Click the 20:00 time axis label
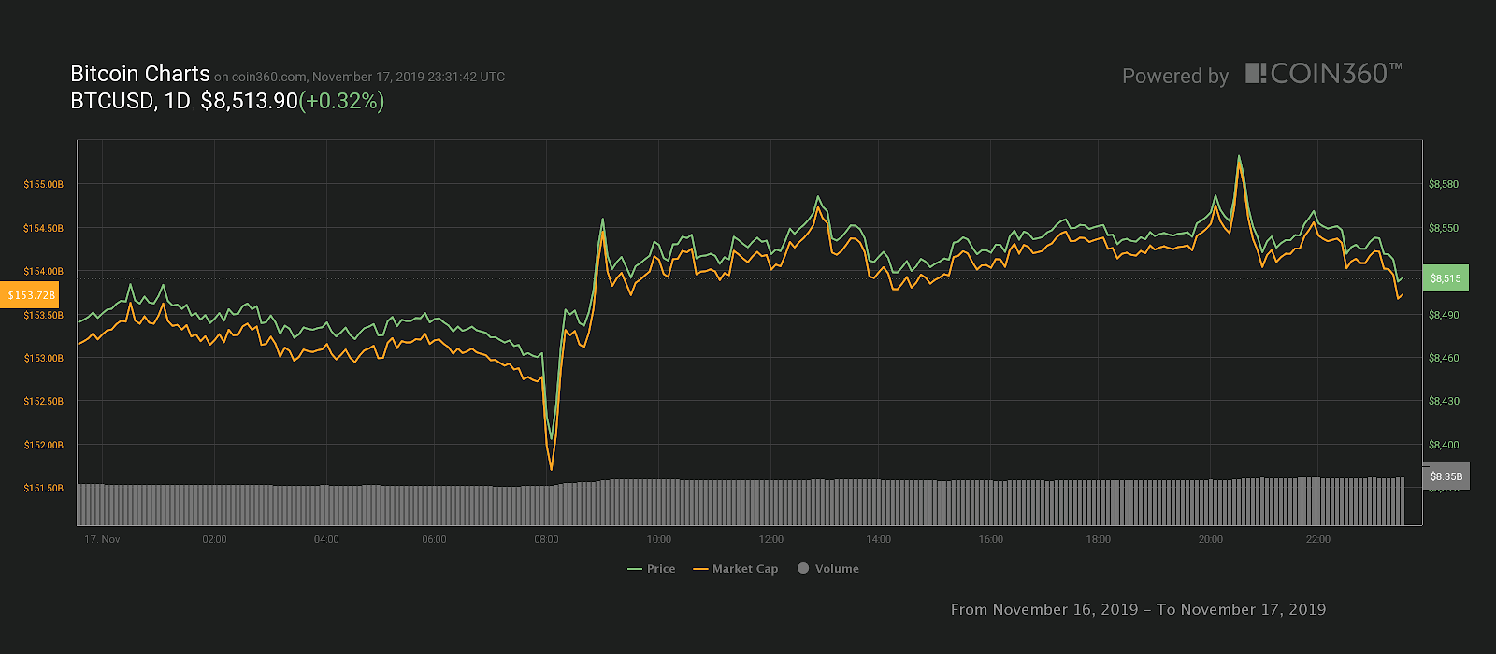This screenshot has height=654, width=1496. [1210, 539]
